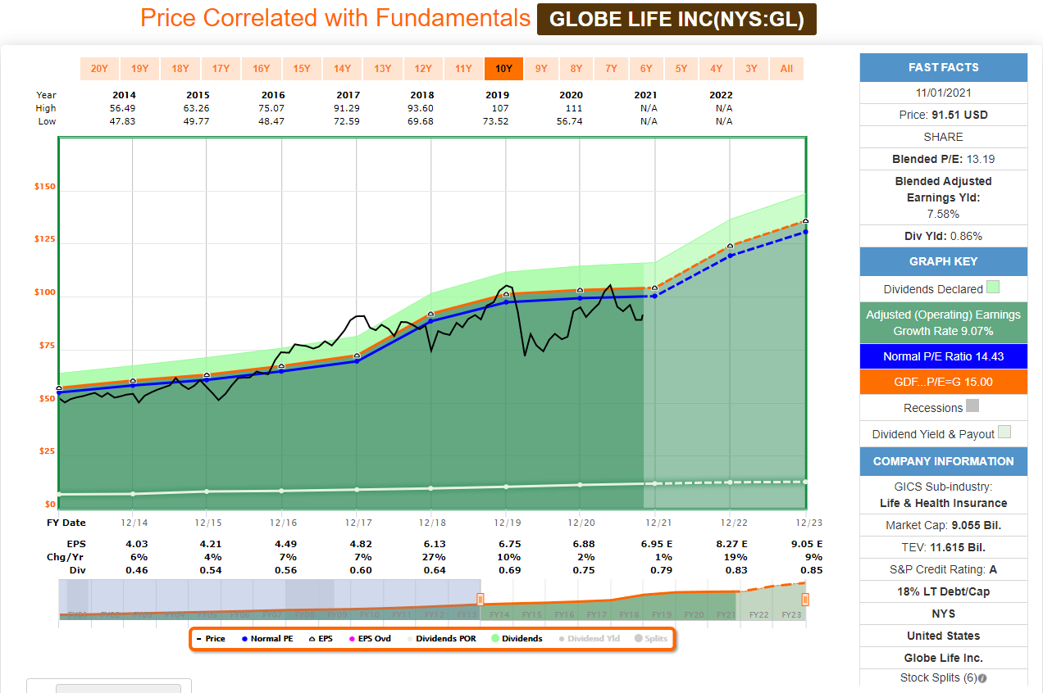
Task: Toggle EPS Ovd legend marker
Action: (x=371, y=638)
